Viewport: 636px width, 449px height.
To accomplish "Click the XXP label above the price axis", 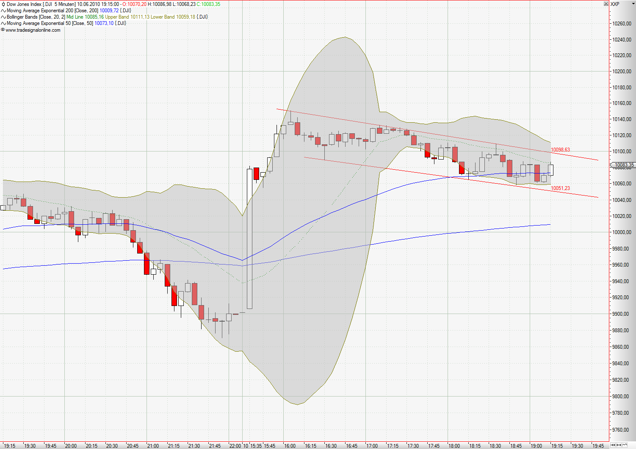I will point(615,4).
